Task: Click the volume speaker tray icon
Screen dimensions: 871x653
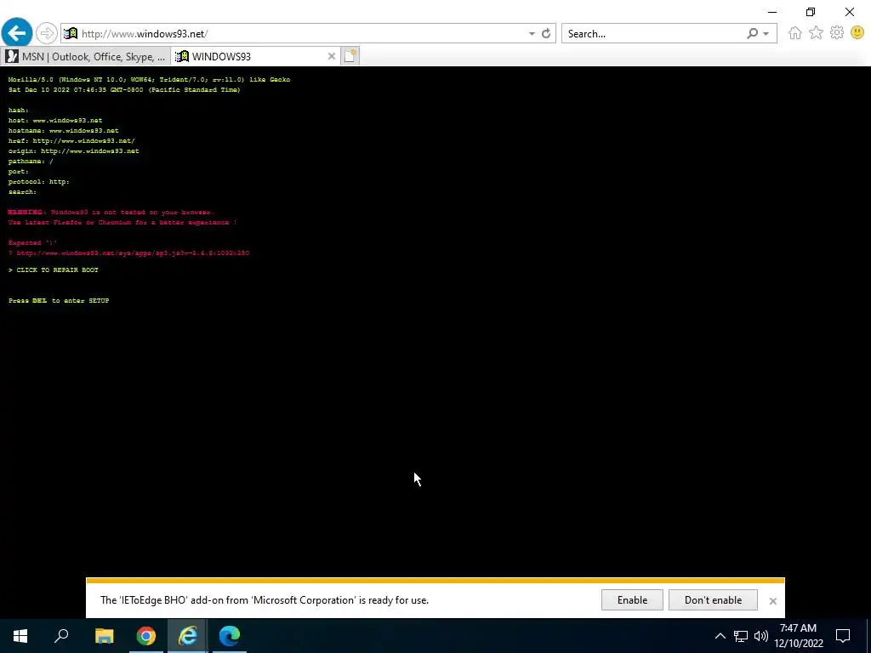Action: [x=761, y=636]
